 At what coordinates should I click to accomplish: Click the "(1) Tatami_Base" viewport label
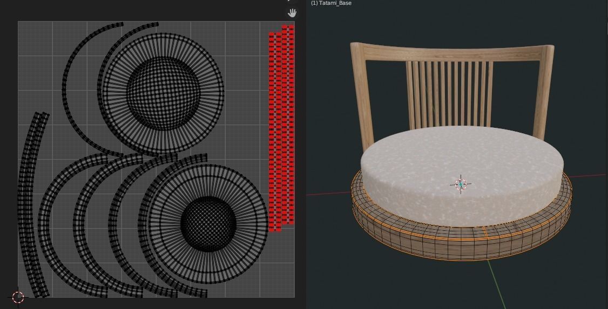[x=331, y=3]
